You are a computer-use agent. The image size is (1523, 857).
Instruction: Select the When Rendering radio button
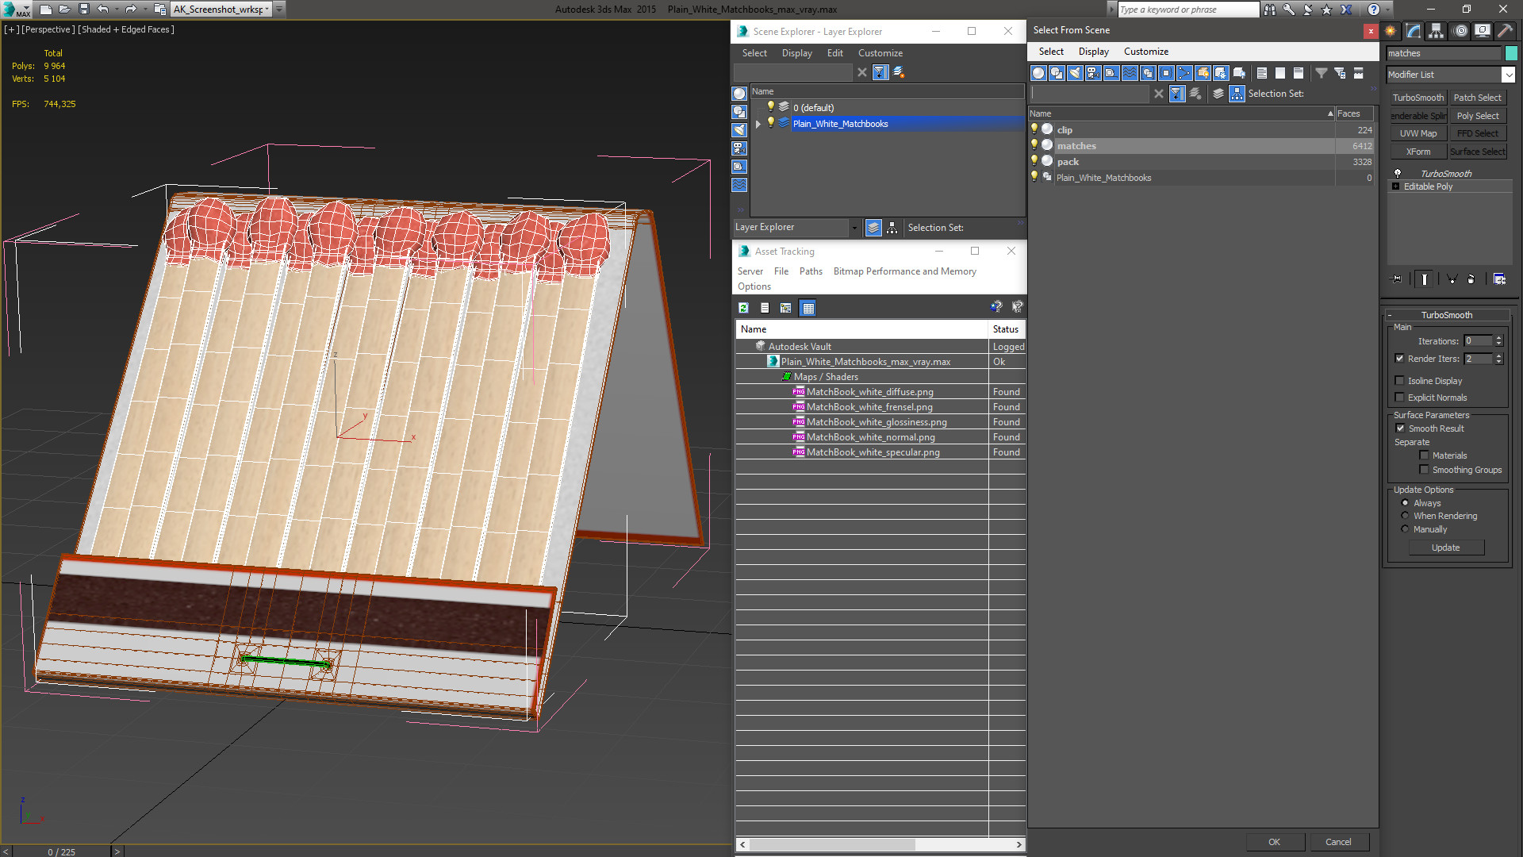[1405, 516]
